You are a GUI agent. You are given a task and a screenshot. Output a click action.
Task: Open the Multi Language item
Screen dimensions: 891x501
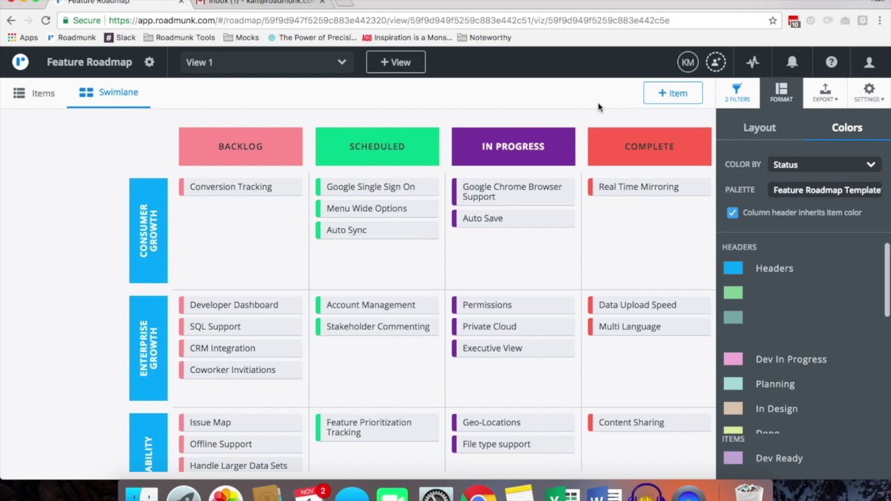[649, 326]
